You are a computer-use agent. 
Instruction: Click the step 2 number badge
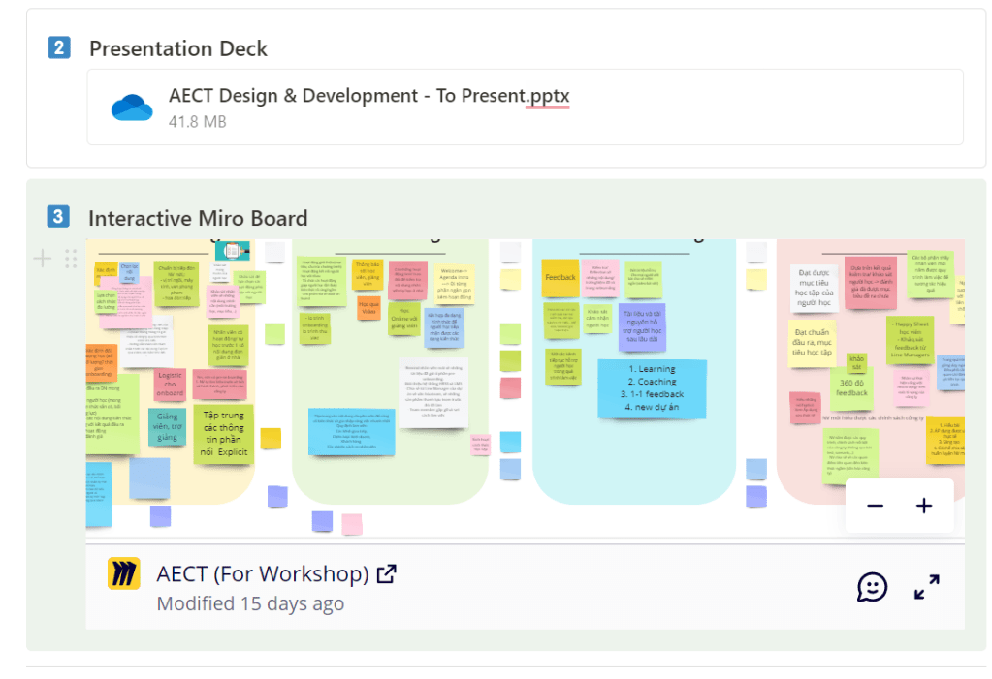pos(59,46)
